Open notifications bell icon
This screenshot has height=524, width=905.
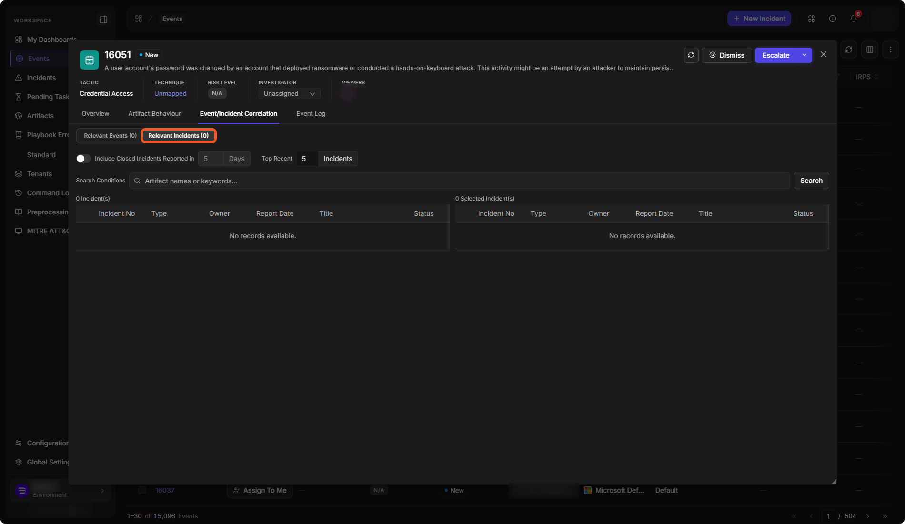click(x=854, y=19)
